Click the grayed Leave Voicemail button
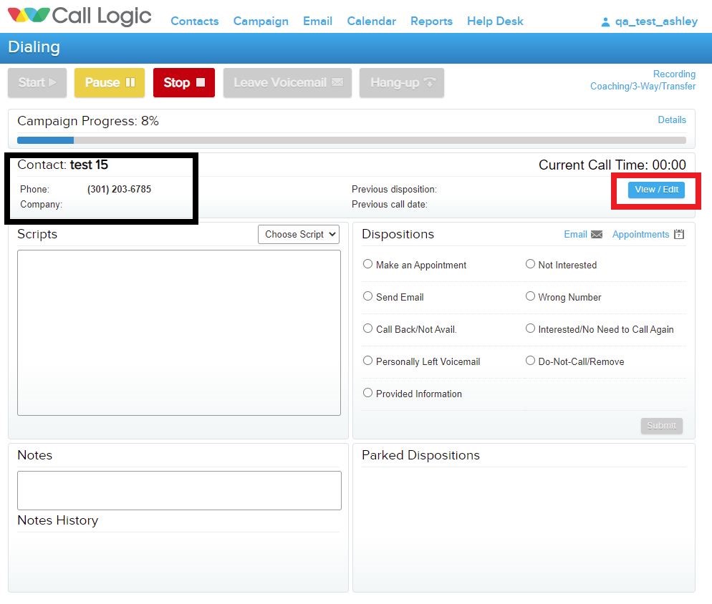 click(x=288, y=83)
